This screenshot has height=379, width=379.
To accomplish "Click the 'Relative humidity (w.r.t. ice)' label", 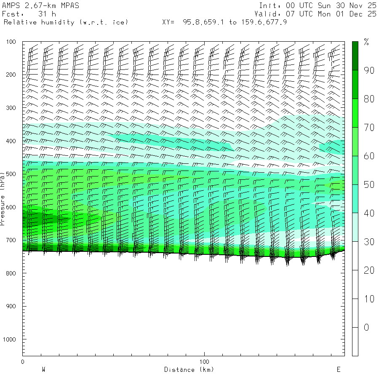I will (x=66, y=22).
